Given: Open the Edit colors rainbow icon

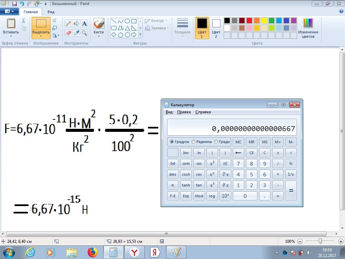Looking at the screenshot, I should coord(308,23).
